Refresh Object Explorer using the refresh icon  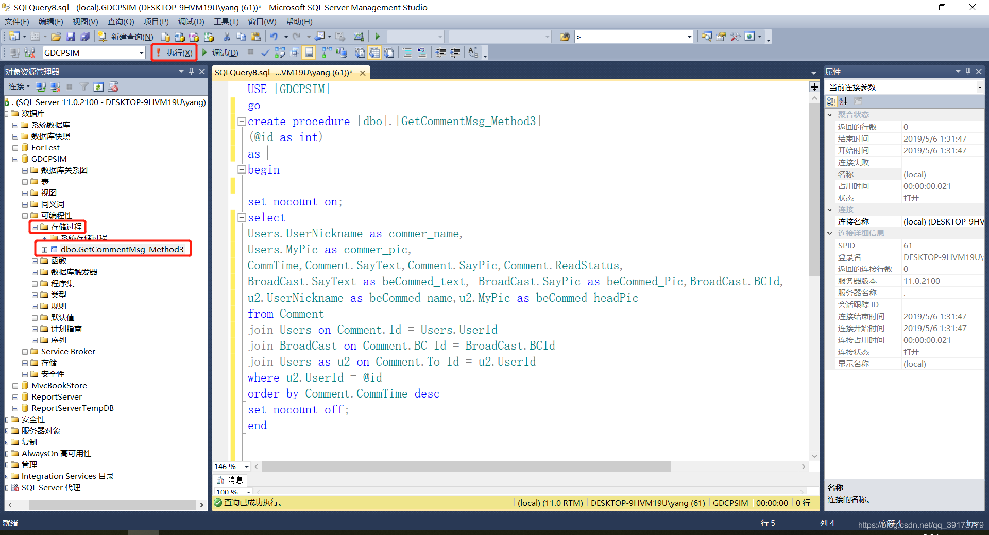pos(98,87)
